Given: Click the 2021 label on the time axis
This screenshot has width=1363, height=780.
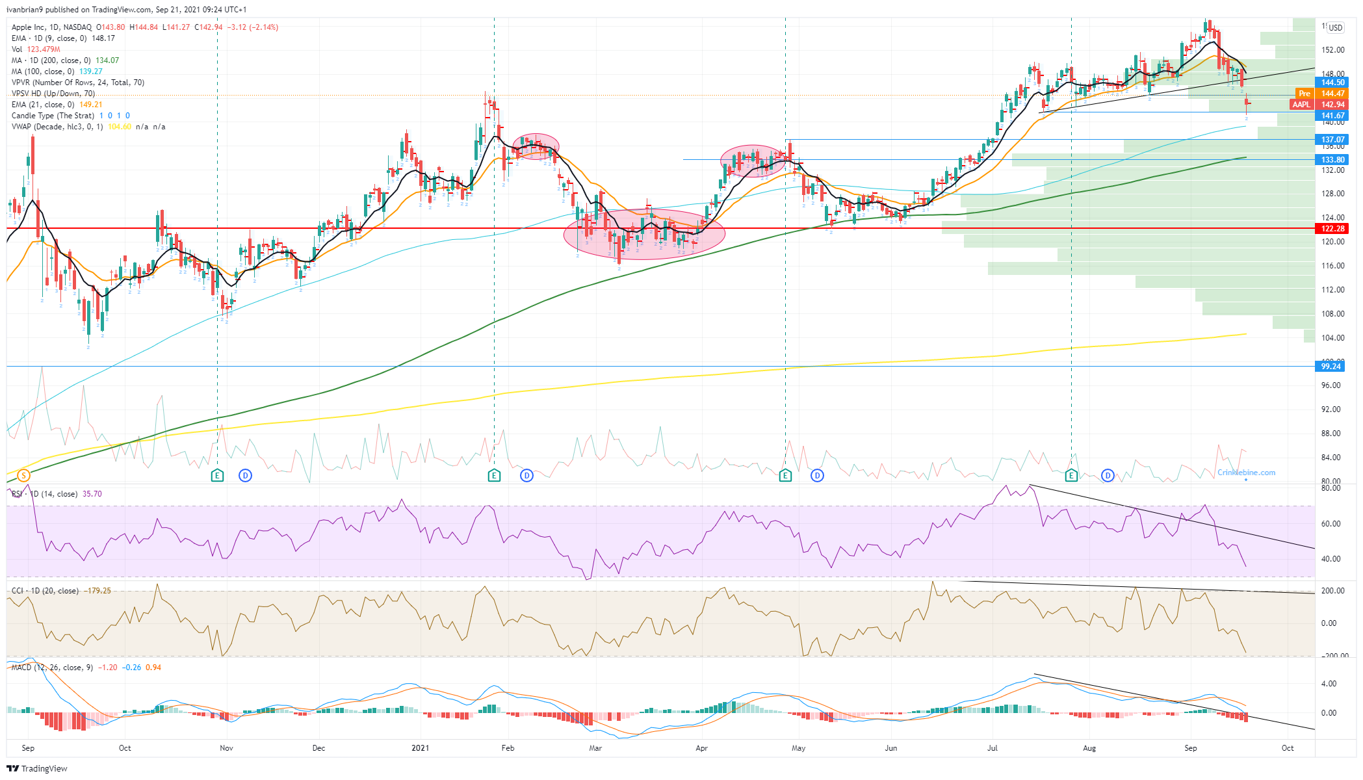Looking at the screenshot, I should click(421, 748).
